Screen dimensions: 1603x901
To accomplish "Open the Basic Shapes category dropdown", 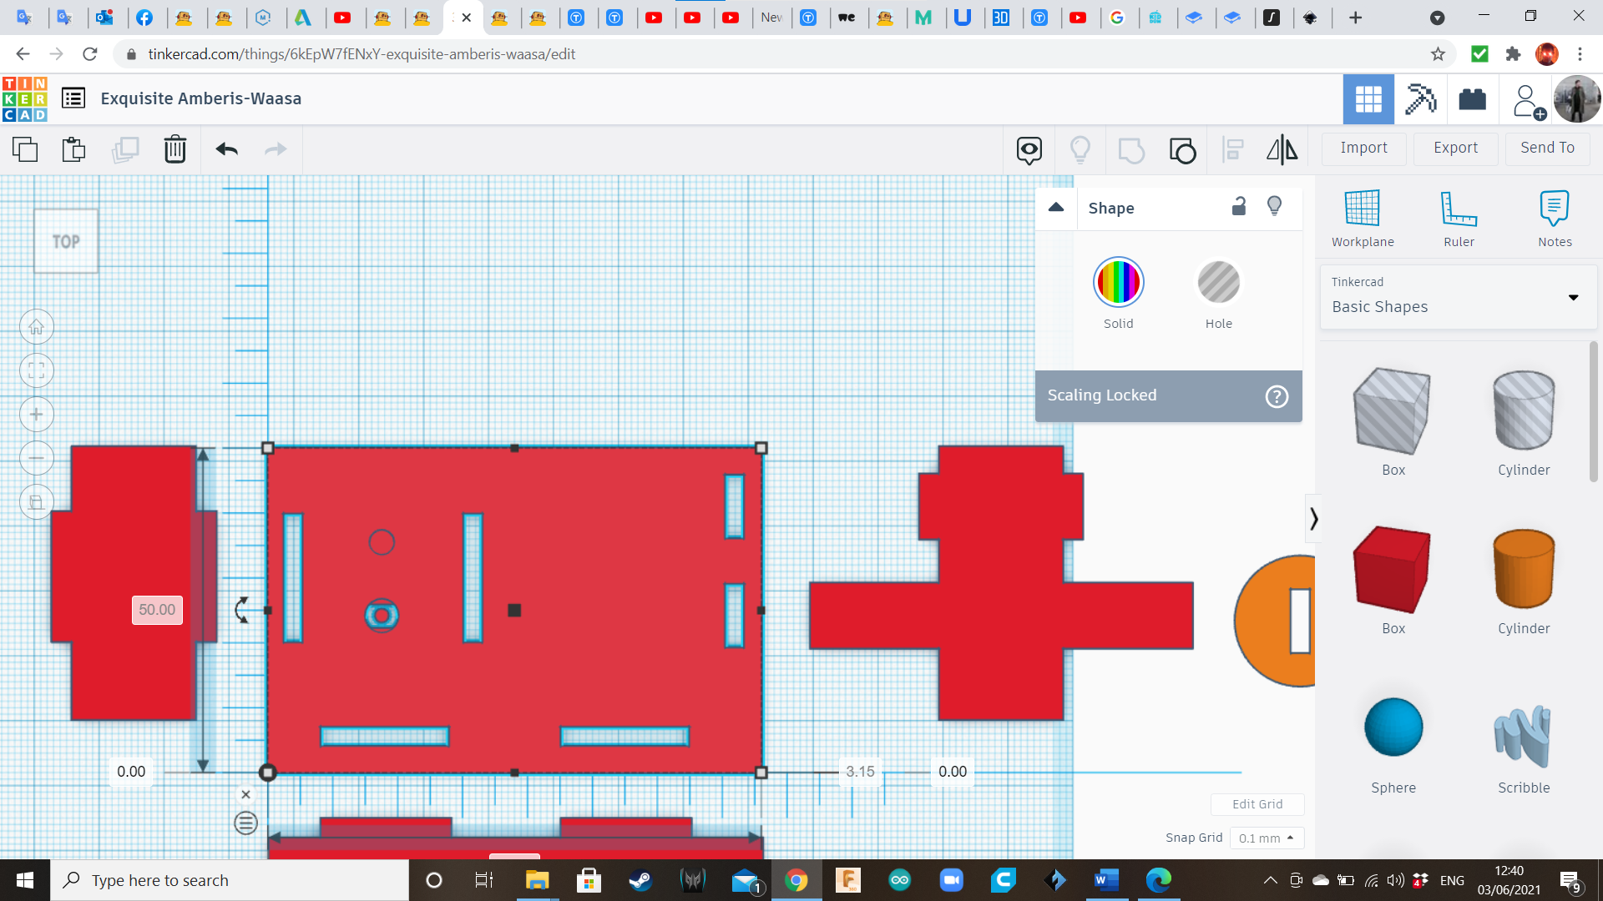I will [1573, 297].
